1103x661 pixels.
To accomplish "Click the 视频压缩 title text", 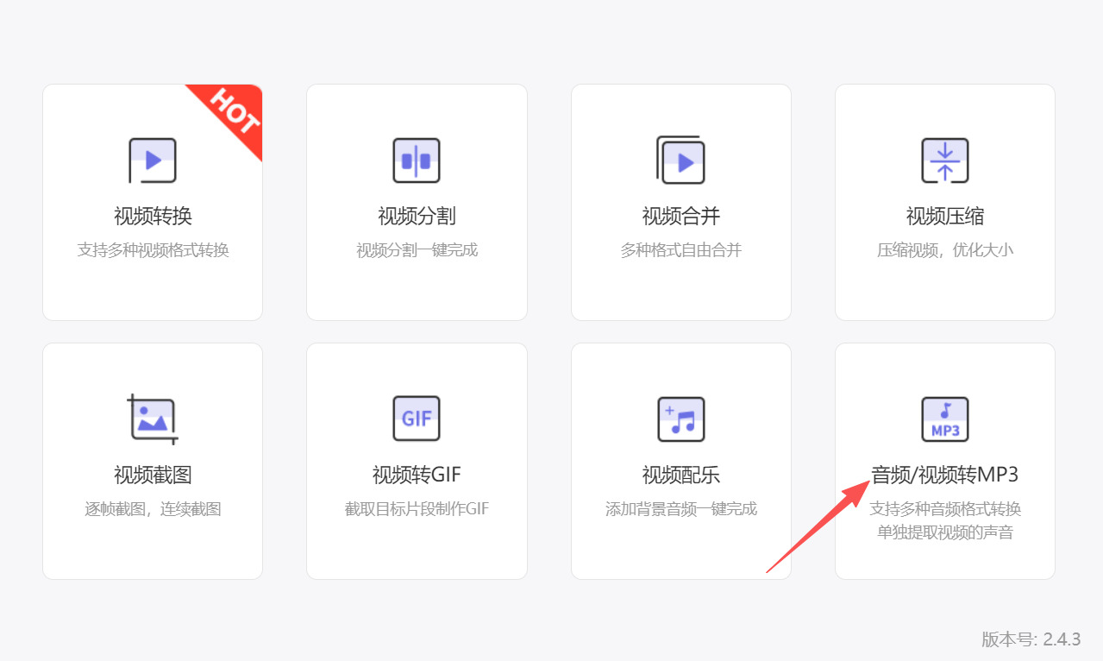I will pos(945,216).
